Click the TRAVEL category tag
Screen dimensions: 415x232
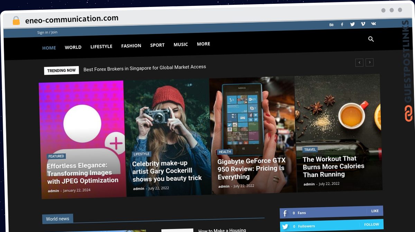(x=310, y=150)
